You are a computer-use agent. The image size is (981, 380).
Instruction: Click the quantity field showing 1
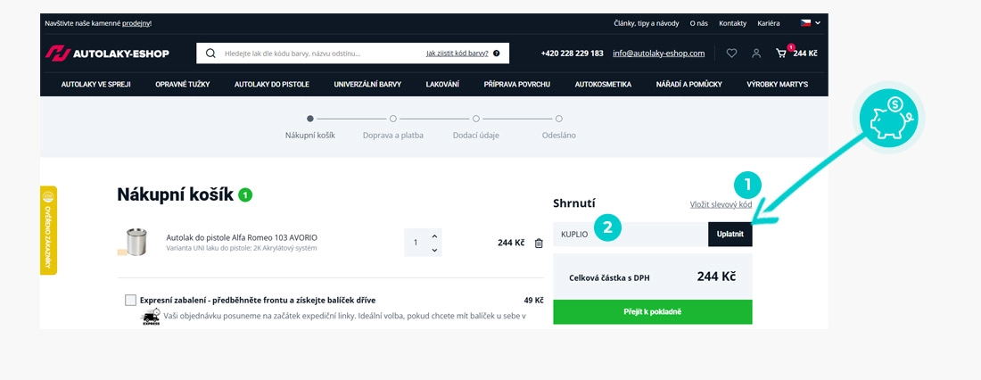(416, 243)
